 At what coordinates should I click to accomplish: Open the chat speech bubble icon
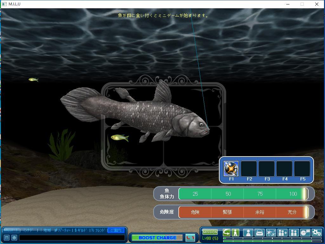tap(305, 233)
